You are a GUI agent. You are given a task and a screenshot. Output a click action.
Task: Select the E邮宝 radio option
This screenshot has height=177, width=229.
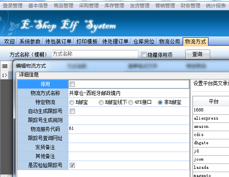point(72,102)
